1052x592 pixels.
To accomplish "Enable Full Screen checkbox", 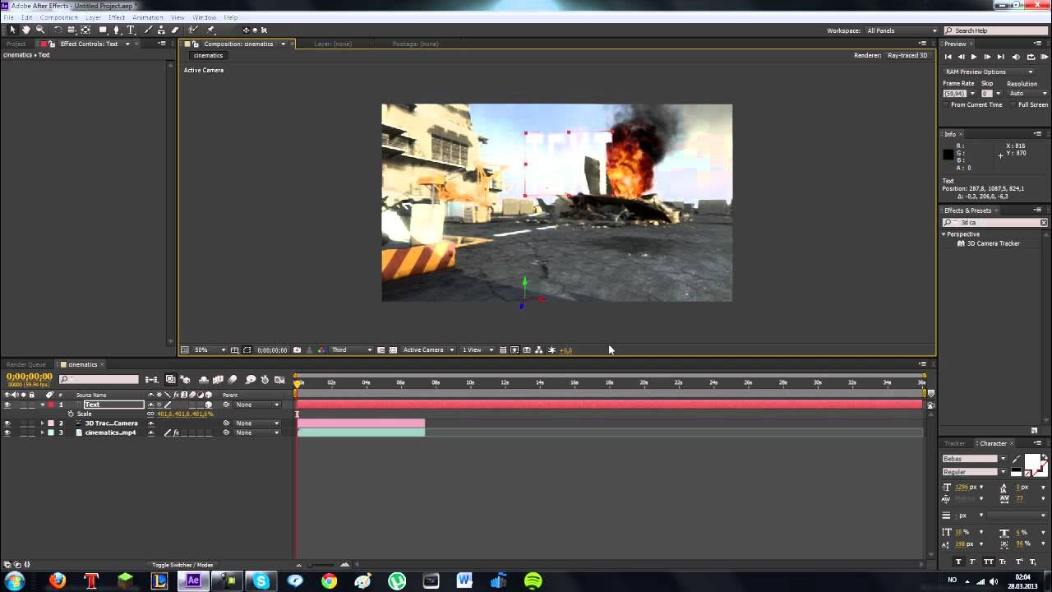I will [1014, 105].
